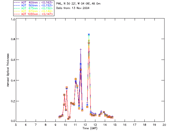Click the x-axis label 14
This screenshot has height=135, width=169.
(x=105, y=125)
